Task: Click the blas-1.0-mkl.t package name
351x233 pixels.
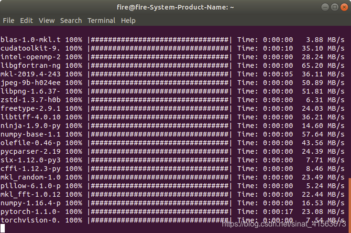Action: 31,40
